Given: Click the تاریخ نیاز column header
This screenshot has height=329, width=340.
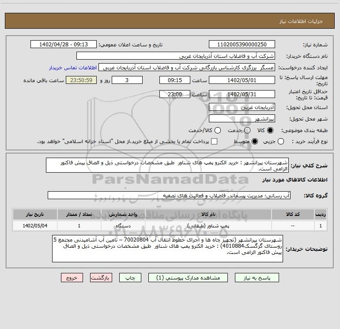Looking at the screenshot, I should click(x=35, y=215).
